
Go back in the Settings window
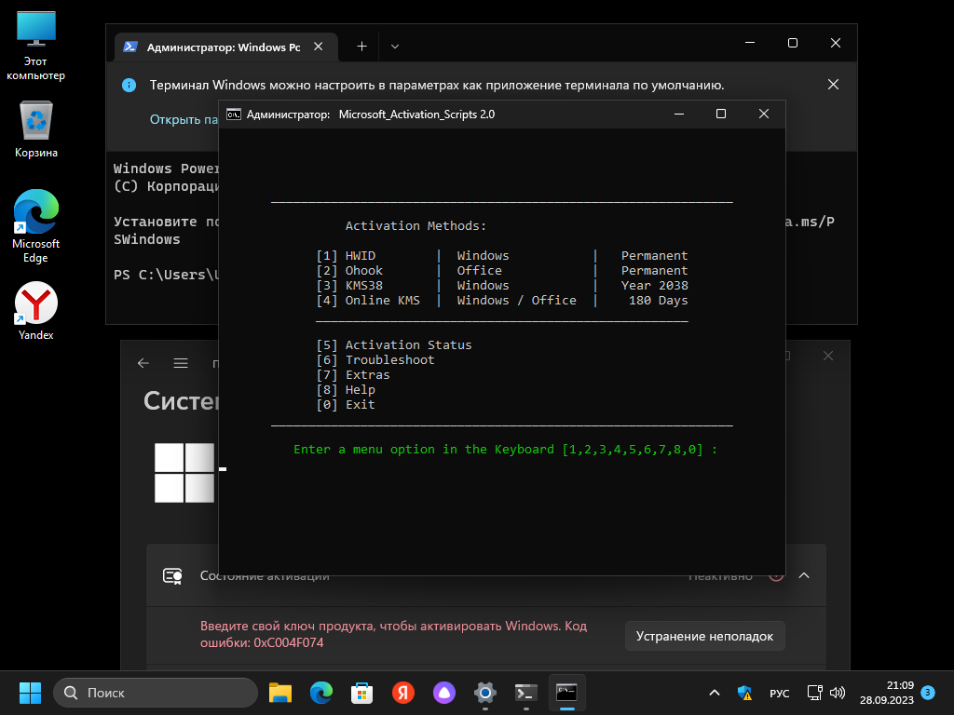pos(143,363)
